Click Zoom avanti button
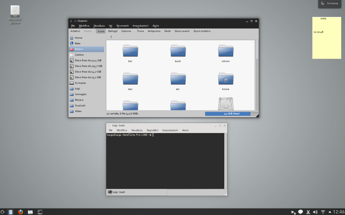The height and width of the screenshot is (215, 345). point(182,31)
